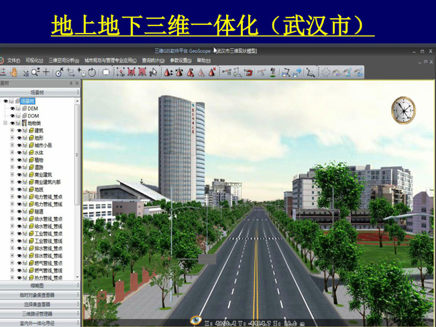Toggle visibility eye of DOM layer

pyautogui.click(x=12, y=116)
